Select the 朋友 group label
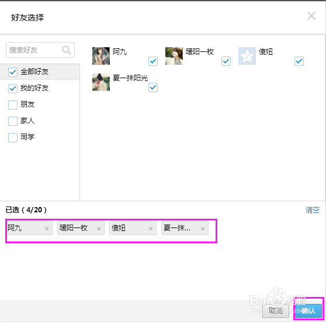This screenshot has width=326, height=322. 27,104
